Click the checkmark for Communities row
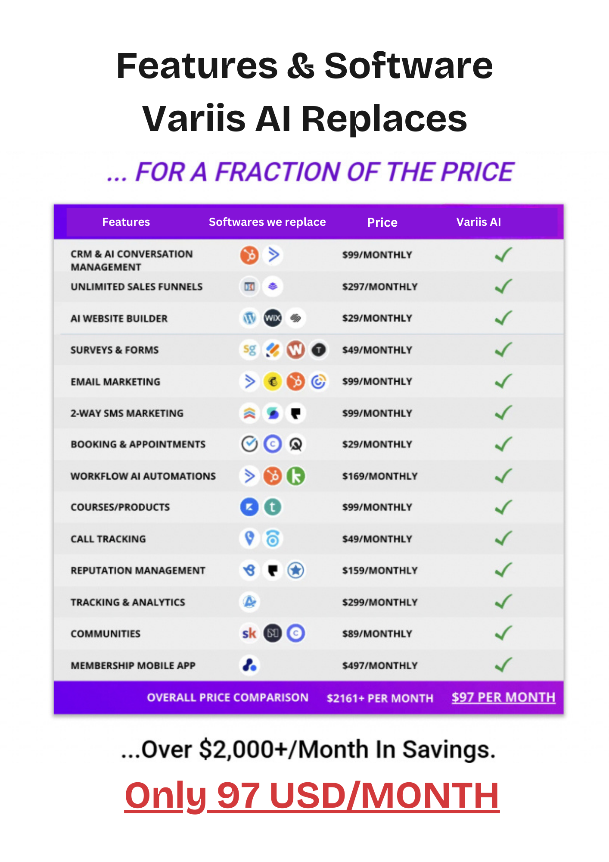The image size is (609, 862). [x=503, y=633]
